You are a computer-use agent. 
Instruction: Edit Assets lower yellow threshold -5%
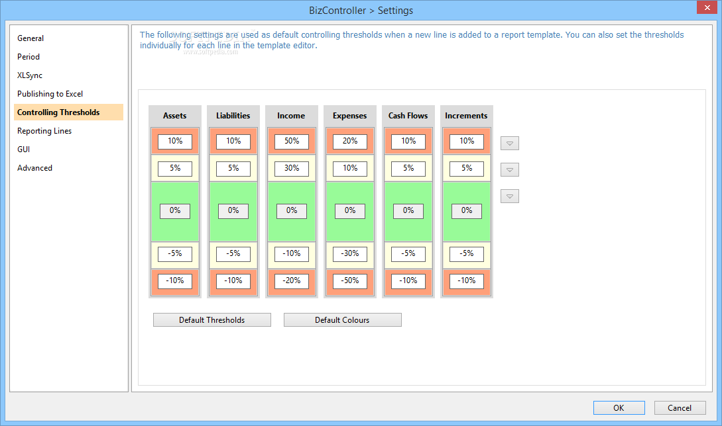pyautogui.click(x=175, y=254)
